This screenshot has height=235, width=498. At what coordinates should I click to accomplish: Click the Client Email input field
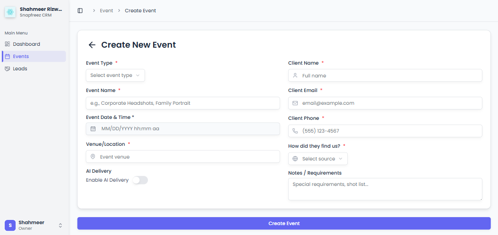coord(385,103)
